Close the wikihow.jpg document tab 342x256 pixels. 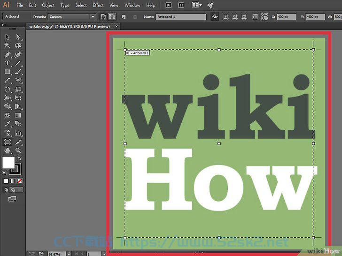117,26
